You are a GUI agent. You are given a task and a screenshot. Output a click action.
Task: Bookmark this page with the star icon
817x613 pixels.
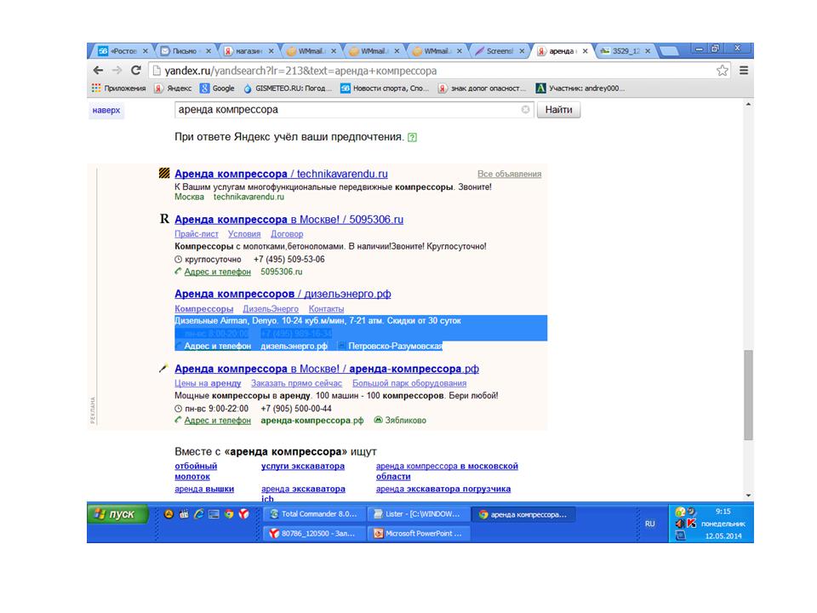click(x=723, y=71)
